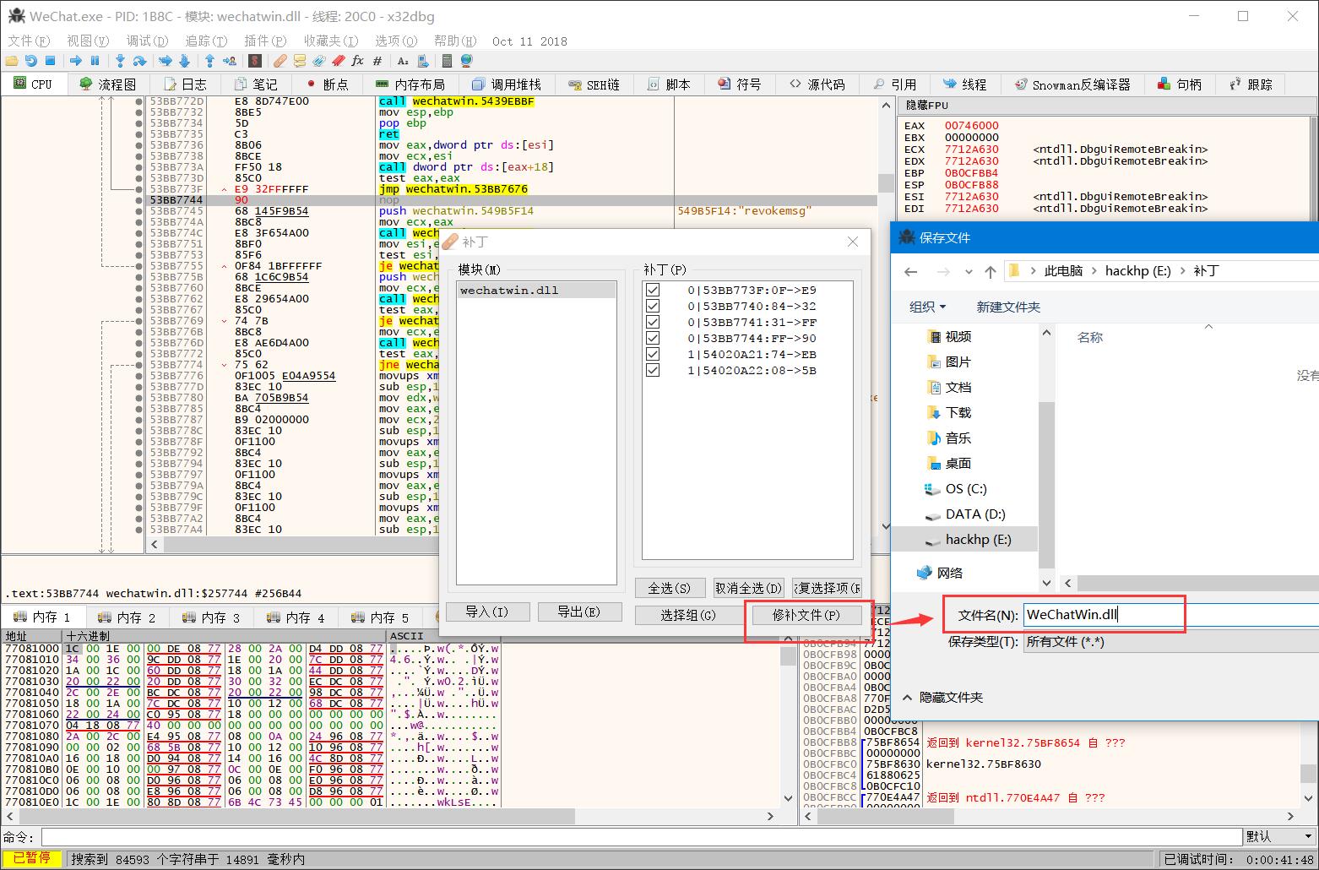Click the find intermodular calls icon
The image size is (1319, 870).
click(421, 61)
